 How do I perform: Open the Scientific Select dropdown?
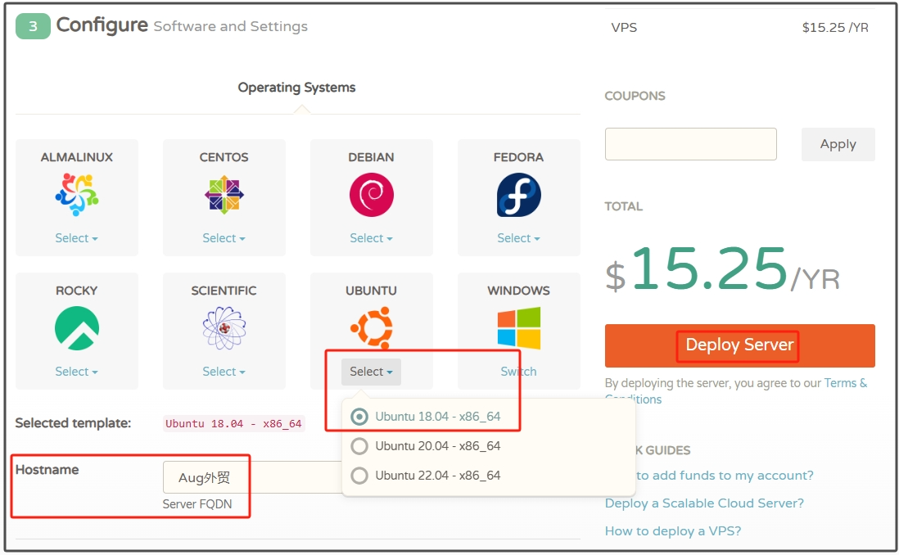(x=224, y=372)
